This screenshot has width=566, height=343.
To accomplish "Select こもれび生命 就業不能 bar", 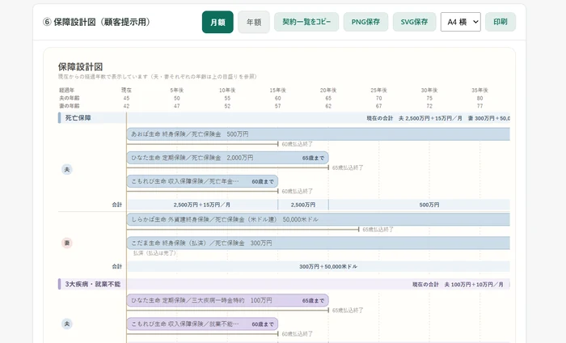I will 202,324.
